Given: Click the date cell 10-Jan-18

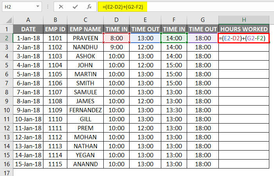Looking at the screenshot, I should [x=28, y=119].
